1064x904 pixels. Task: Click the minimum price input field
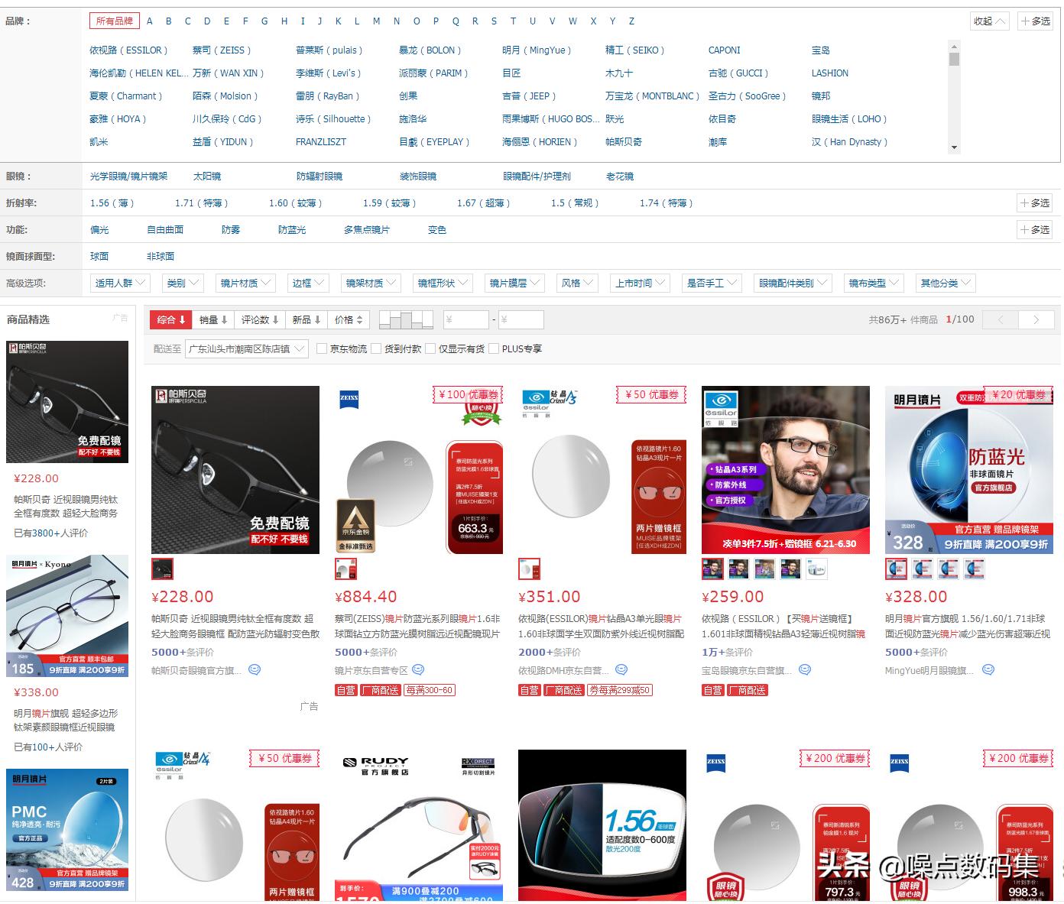pos(466,320)
